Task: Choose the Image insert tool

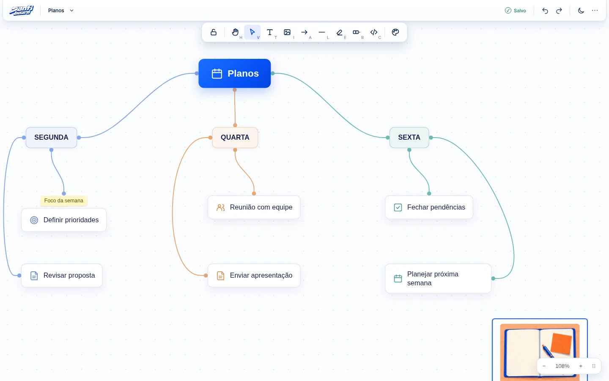Action: coord(287,32)
